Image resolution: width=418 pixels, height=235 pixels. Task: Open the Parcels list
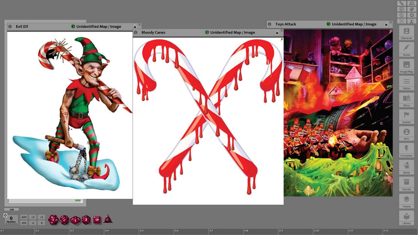(406, 184)
